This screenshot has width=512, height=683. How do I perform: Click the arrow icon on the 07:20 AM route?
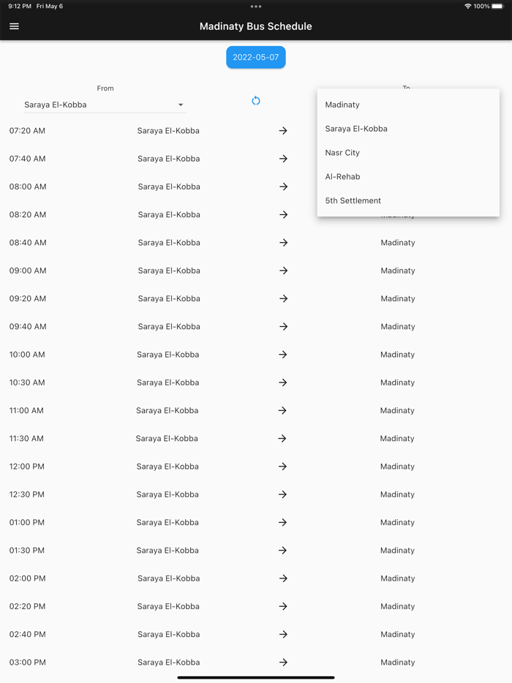[283, 131]
